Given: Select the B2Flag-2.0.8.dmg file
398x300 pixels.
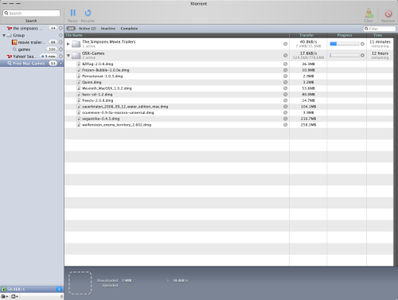Looking at the screenshot, I should [98, 64].
